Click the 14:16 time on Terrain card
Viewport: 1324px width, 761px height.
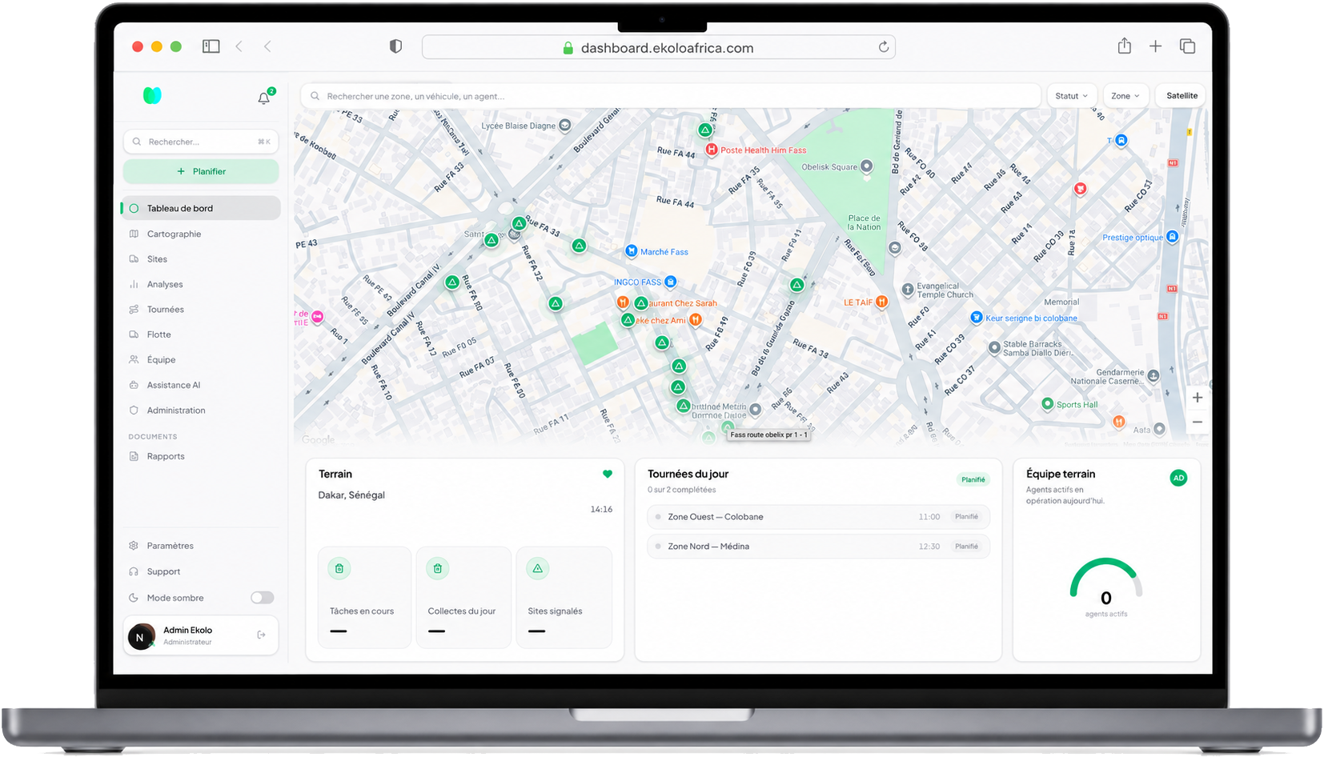click(601, 509)
